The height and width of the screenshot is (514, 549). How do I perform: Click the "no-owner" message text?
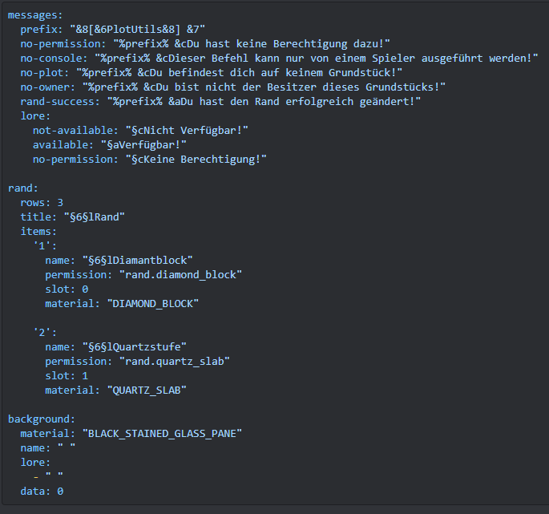point(263,87)
